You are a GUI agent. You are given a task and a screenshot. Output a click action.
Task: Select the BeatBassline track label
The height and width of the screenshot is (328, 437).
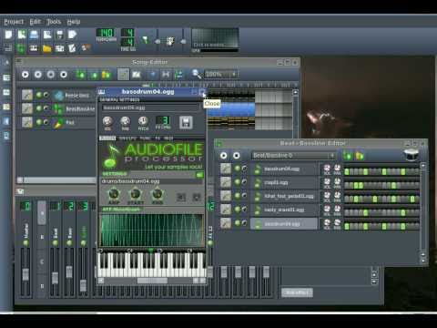[74, 108]
